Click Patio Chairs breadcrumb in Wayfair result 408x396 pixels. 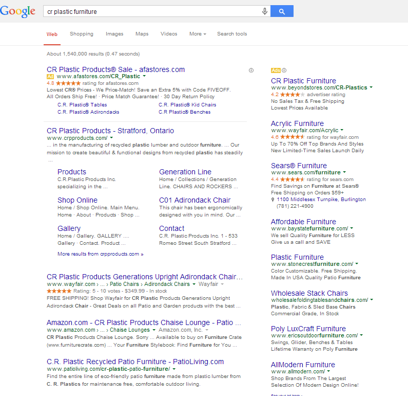click(124, 284)
